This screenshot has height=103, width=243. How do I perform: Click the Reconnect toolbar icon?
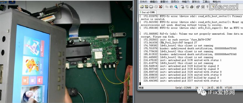pyautogui.click(x=156, y=7)
